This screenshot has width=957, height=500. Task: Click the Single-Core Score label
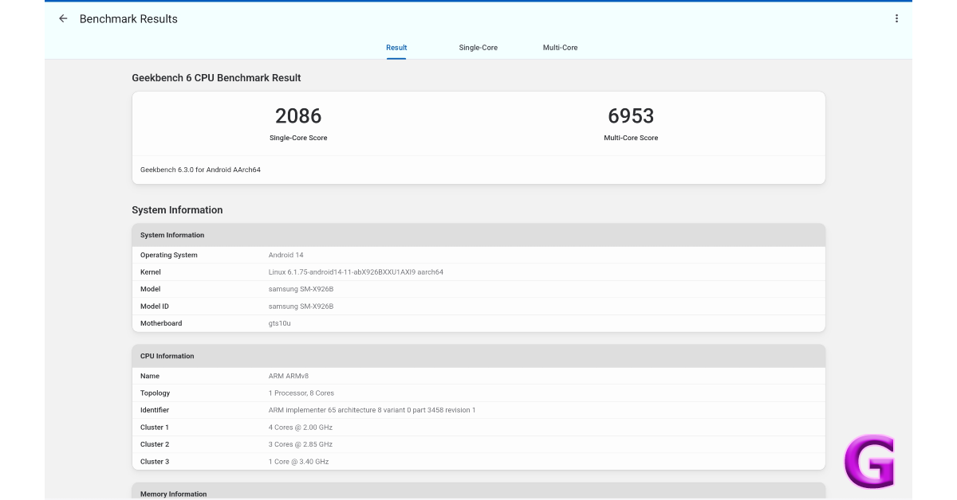298,138
